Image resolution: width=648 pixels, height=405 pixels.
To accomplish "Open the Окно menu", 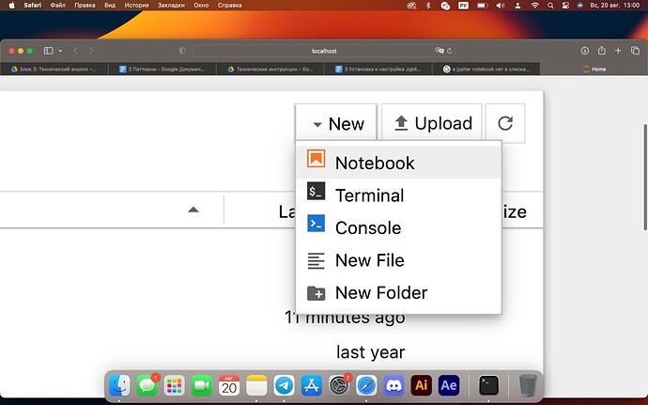I will point(201,6).
